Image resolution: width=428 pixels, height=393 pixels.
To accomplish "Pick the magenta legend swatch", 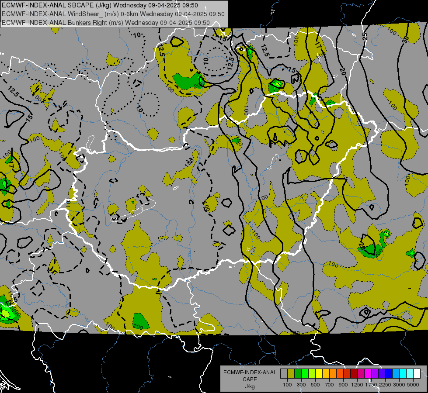I will pos(368,373).
